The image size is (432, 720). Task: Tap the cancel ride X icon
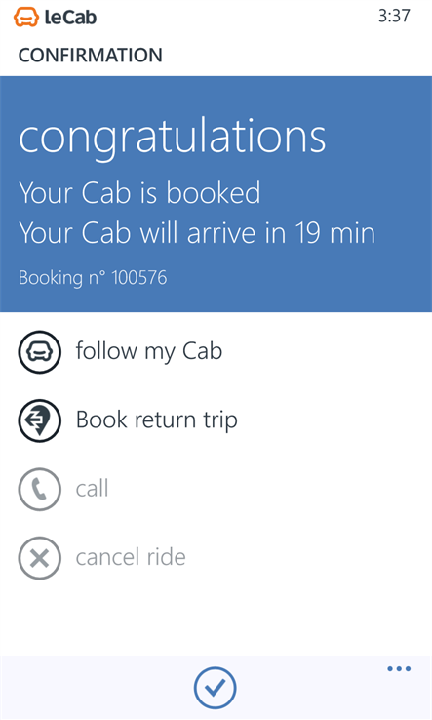(x=39, y=558)
